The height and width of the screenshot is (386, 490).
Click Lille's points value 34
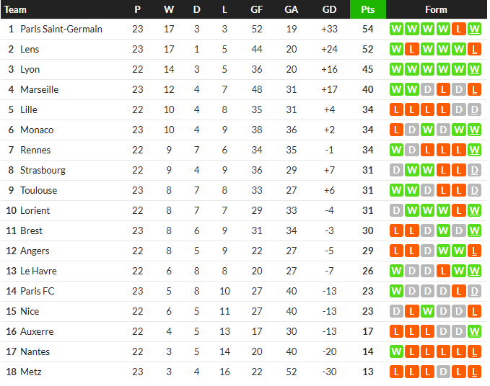click(x=367, y=110)
